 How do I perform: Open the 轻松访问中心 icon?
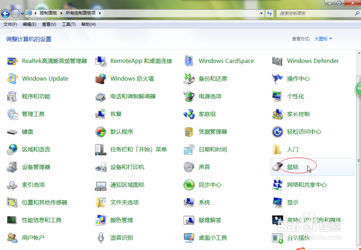coord(277,132)
